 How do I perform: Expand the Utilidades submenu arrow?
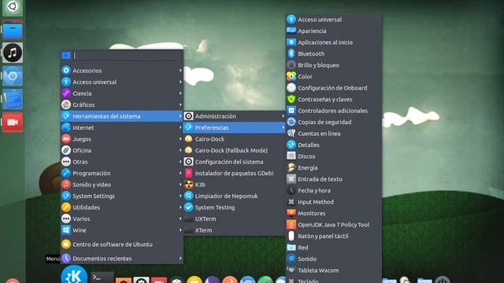point(180,208)
